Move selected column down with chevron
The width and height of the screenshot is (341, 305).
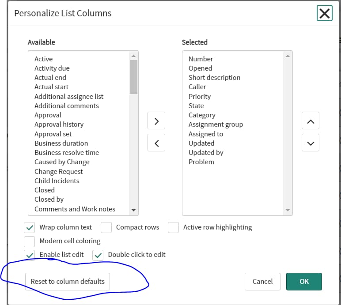point(311,143)
